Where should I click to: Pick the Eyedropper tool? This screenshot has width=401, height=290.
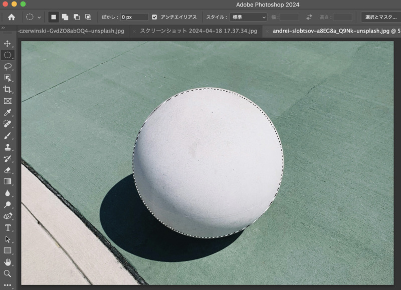point(8,113)
